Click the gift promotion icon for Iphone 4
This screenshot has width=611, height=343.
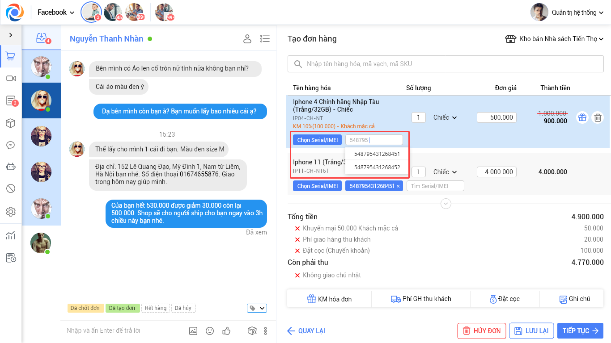(x=582, y=117)
